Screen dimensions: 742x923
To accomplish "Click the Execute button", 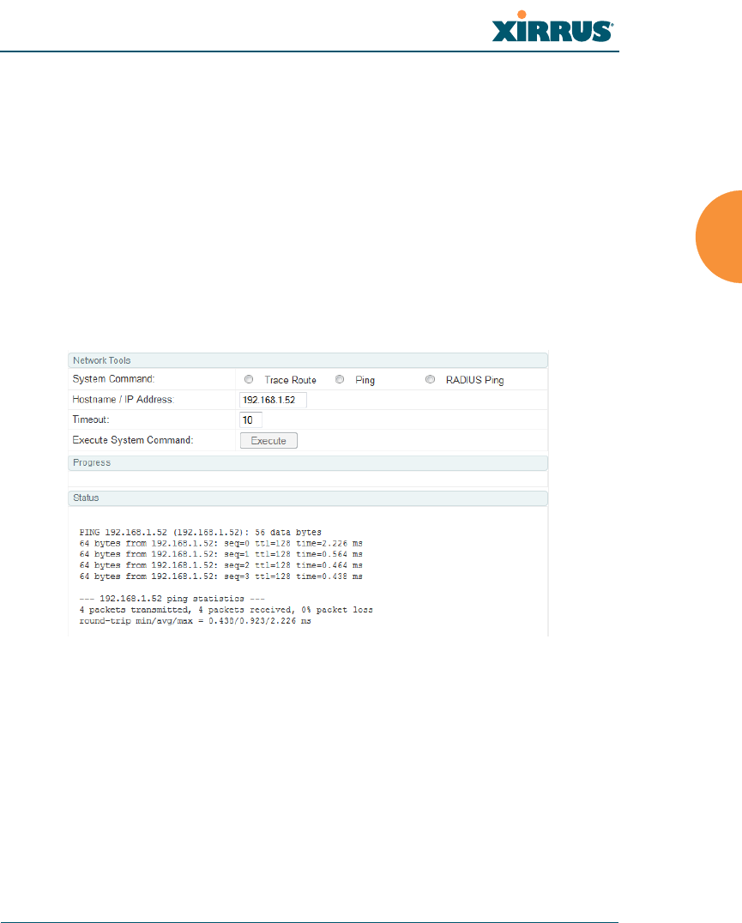I will (268, 440).
